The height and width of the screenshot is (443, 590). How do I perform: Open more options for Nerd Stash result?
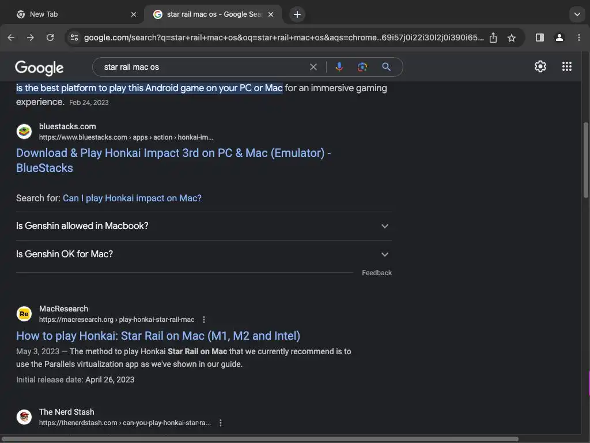click(221, 423)
